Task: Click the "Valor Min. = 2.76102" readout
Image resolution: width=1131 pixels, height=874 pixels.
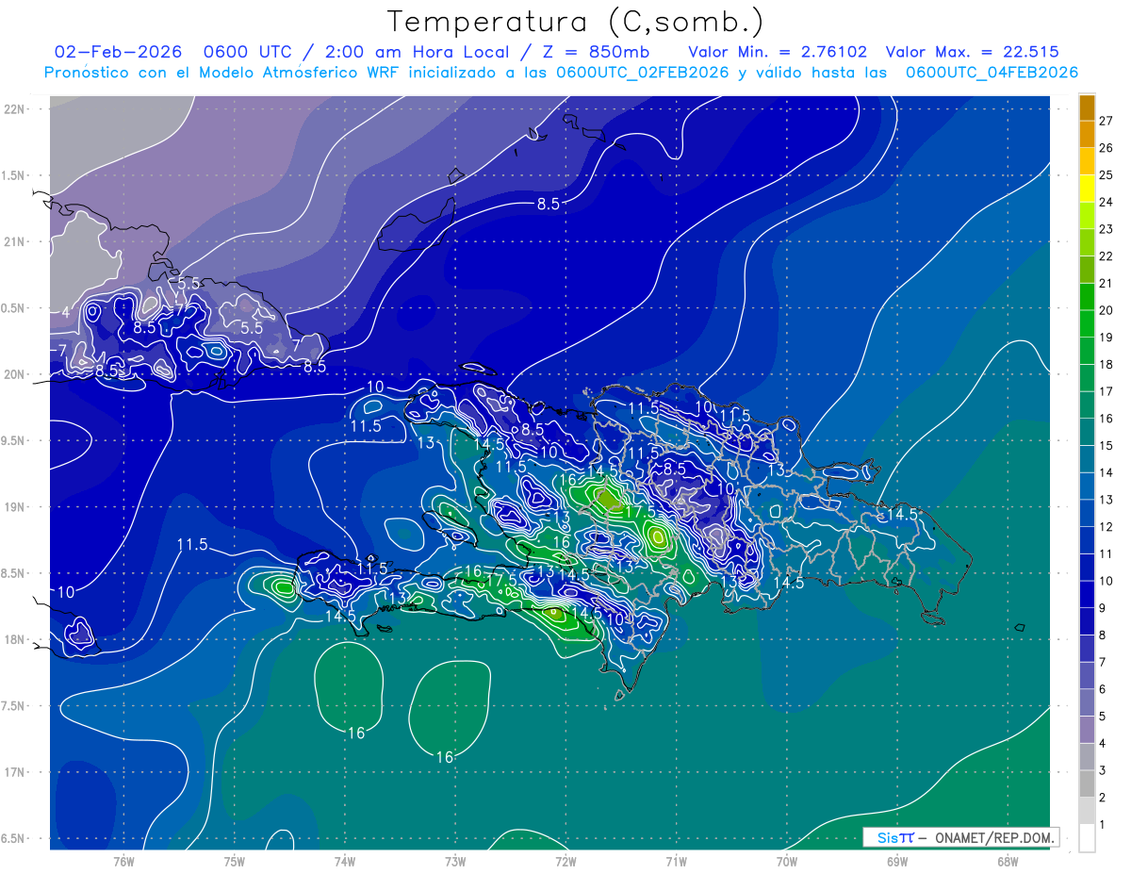Action: 778,53
